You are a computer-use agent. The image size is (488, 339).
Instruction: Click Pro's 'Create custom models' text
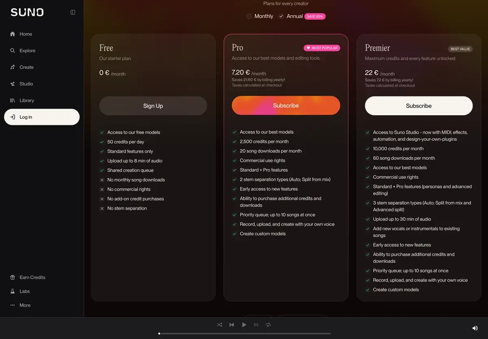coord(263,234)
